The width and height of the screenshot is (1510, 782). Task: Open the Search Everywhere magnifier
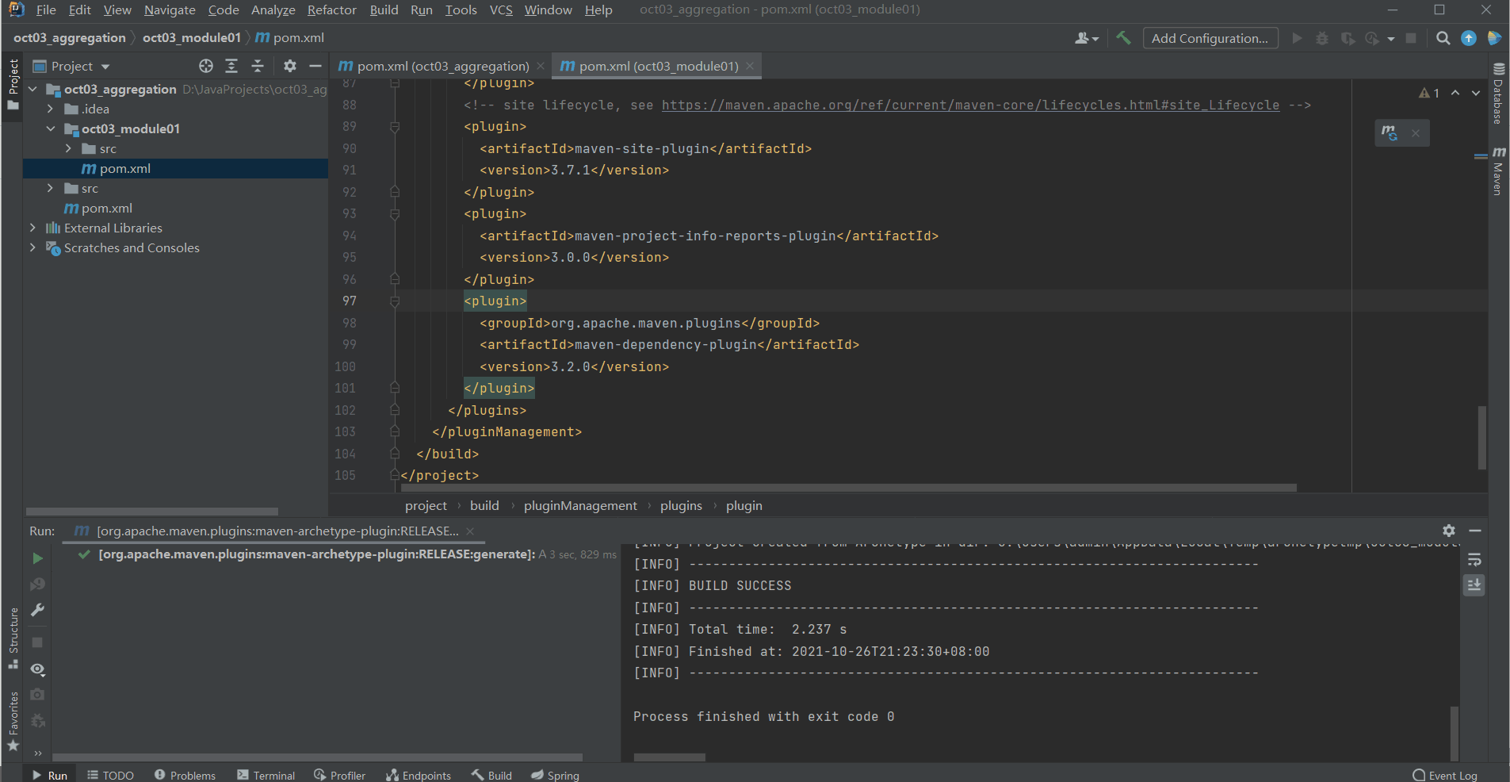(1443, 38)
